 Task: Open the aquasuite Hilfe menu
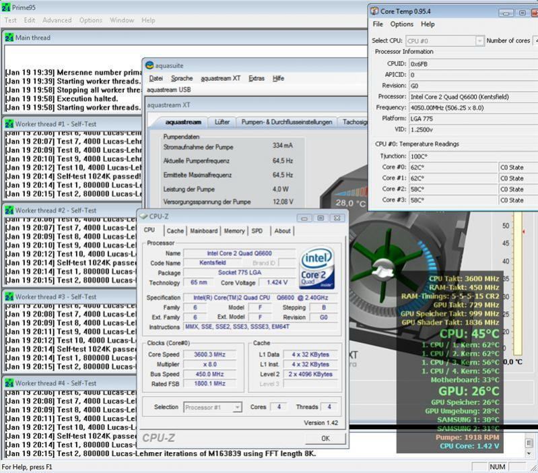click(278, 78)
